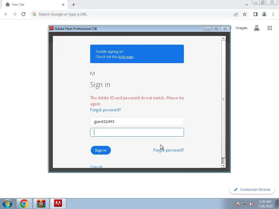Reload the page in Chrome
Viewport: 279px width, 209px height.
click(23, 14)
